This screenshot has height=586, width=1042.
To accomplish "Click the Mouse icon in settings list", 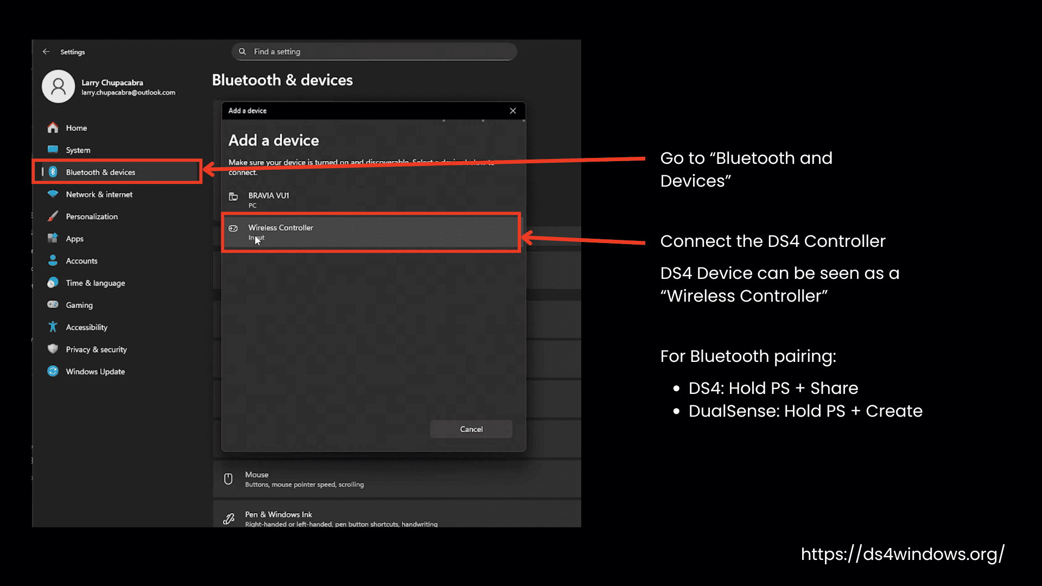I will click(228, 479).
